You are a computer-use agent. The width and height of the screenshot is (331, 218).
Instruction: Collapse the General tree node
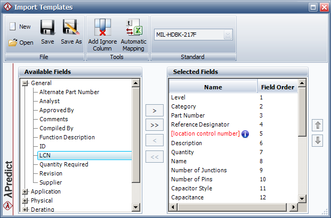(25, 83)
